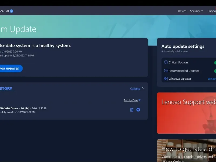Expand the Security dropdown menu
This screenshot has width=216, height=162.
pos(197,11)
